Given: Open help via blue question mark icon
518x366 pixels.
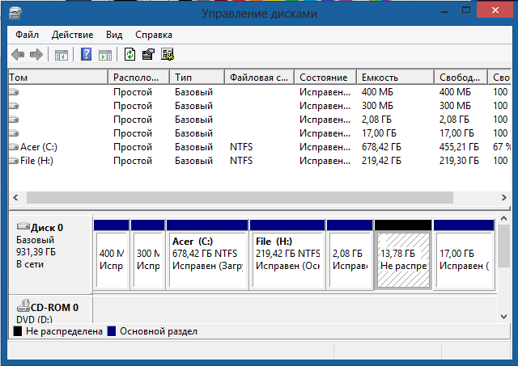Looking at the screenshot, I should click(x=86, y=55).
